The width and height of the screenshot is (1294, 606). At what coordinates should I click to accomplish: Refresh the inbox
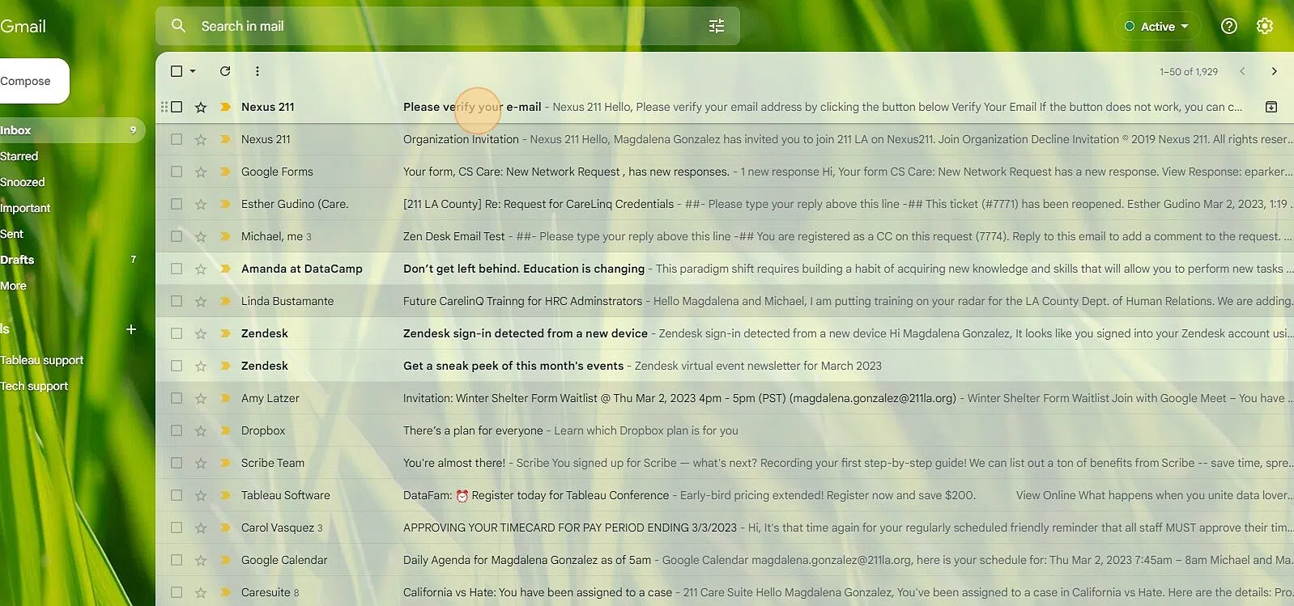pos(225,71)
